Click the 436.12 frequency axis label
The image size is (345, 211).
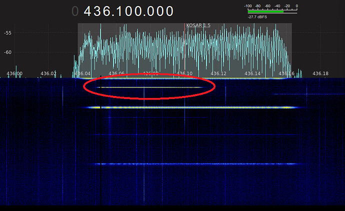[218, 73]
